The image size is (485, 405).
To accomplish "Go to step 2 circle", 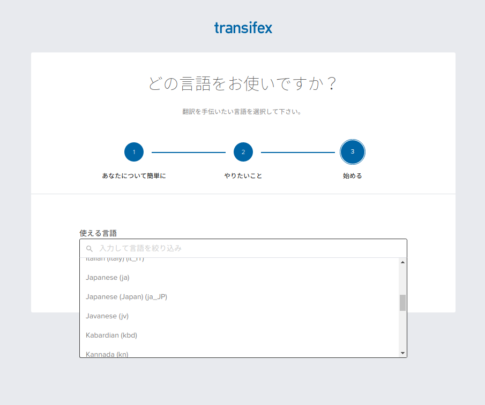I will pyautogui.click(x=243, y=152).
